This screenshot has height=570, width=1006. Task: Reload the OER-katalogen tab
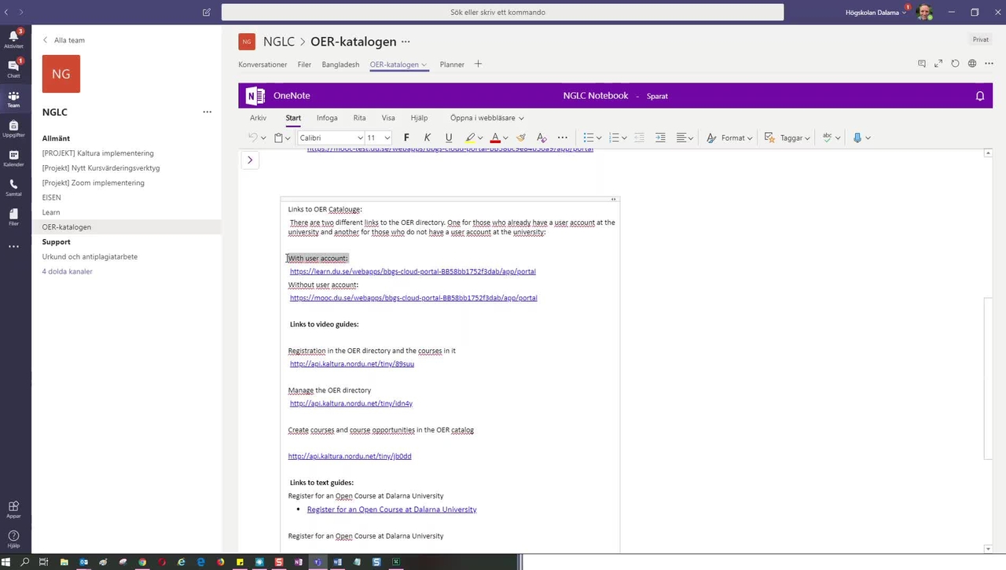coord(955,64)
